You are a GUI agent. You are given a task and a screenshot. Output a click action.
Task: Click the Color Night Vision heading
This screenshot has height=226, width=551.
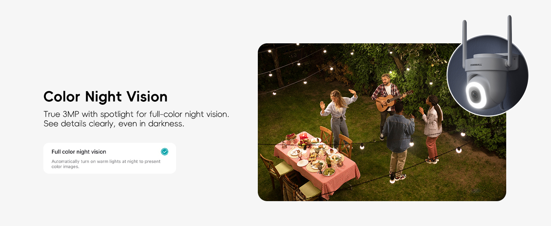pyautogui.click(x=105, y=97)
